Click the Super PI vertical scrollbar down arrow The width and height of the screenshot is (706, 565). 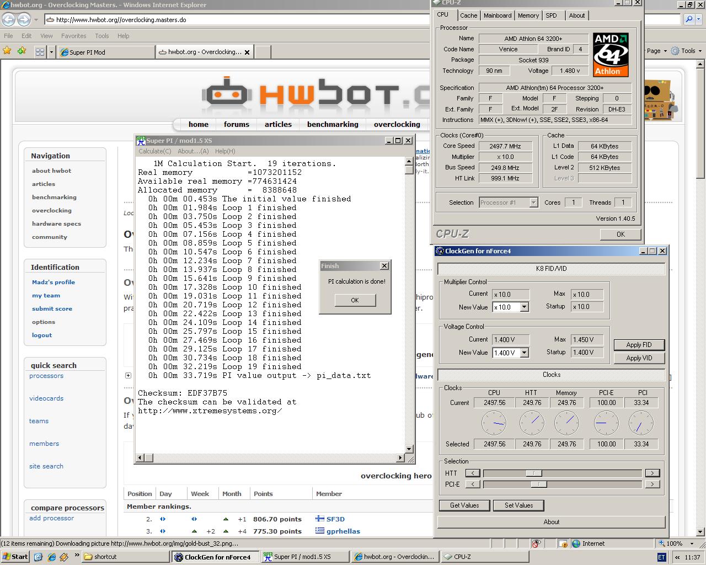409,449
